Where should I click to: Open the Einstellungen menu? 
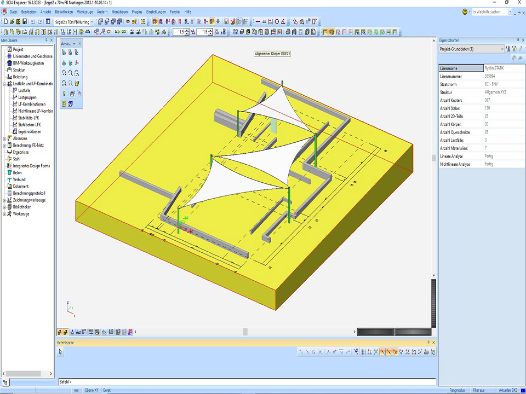coord(156,11)
